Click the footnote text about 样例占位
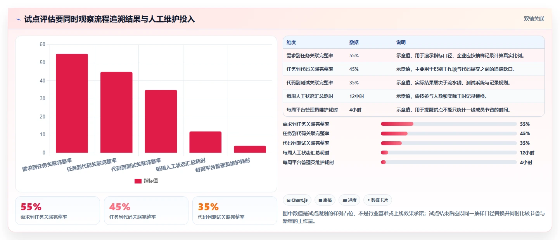The height and width of the screenshot is (240, 560). (x=414, y=218)
